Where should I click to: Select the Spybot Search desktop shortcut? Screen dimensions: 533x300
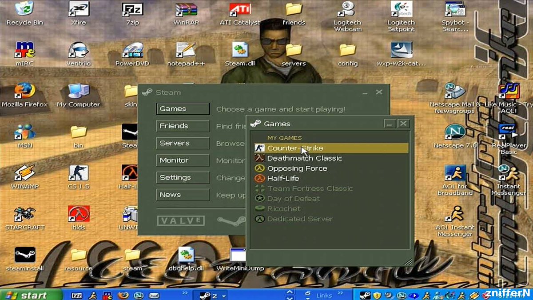click(455, 16)
